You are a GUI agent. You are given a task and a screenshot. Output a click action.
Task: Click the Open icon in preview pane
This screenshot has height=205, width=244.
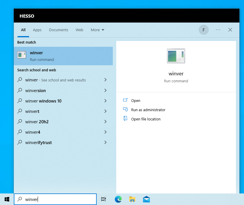coord(125,100)
